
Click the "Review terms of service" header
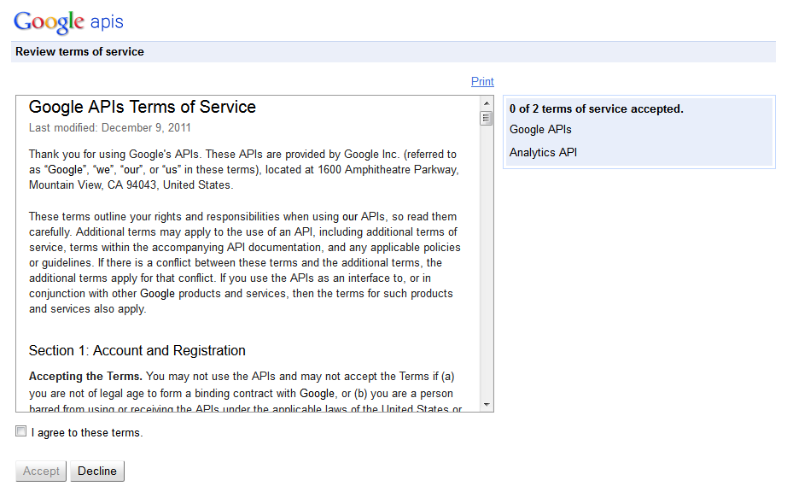coord(79,52)
